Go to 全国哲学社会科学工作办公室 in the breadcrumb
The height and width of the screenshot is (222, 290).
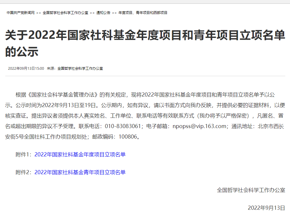(x=65, y=13)
